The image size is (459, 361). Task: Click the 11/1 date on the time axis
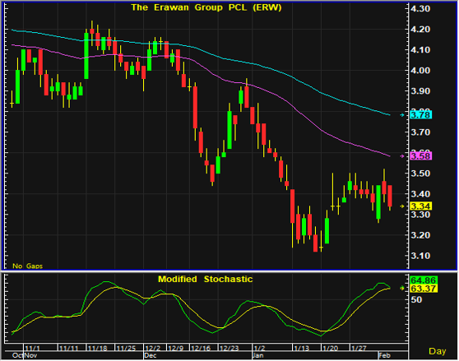[x=33, y=348]
